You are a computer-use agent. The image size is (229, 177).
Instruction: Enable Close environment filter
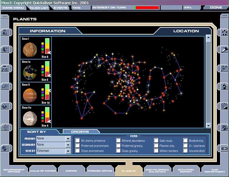77,151
